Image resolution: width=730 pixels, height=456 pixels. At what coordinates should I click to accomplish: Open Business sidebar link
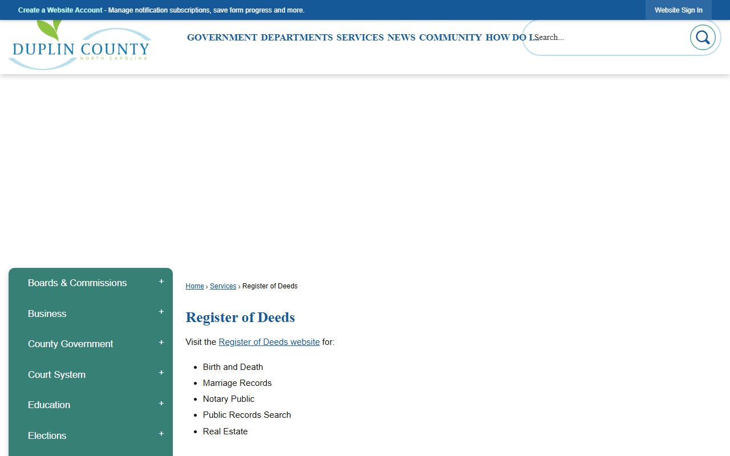click(47, 313)
